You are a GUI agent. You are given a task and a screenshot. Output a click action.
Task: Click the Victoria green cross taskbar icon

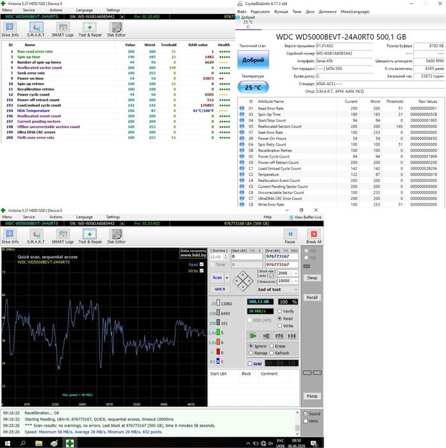70,443
